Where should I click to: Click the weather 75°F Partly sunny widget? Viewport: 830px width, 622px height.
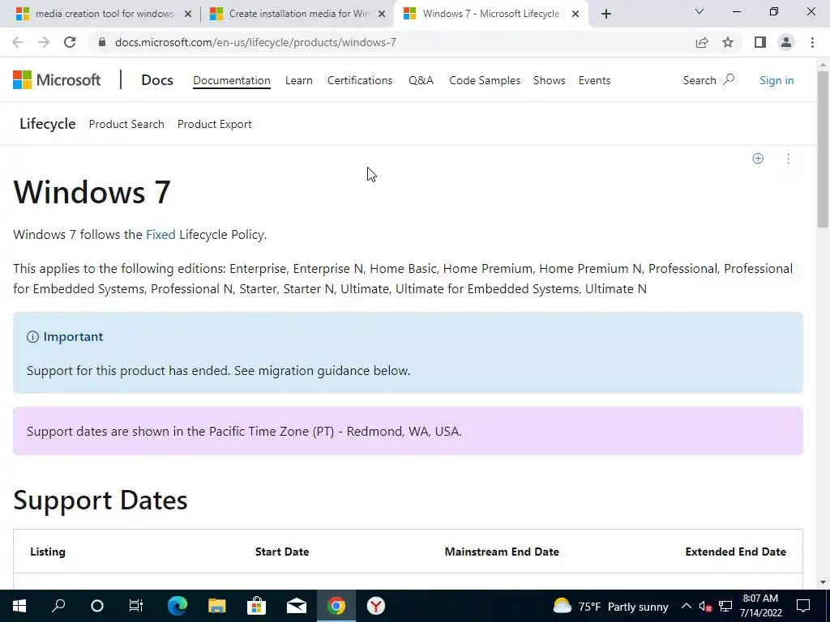point(611,606)
